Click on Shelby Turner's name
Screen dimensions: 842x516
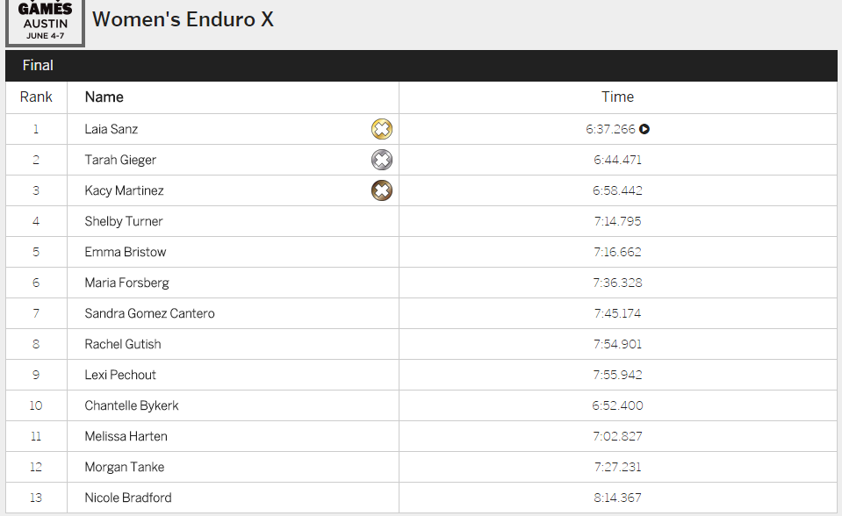pos(124,221)
